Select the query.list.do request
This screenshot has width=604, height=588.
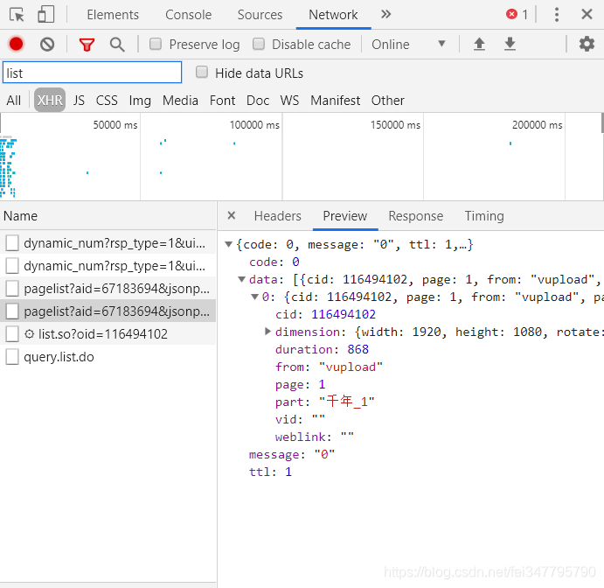point(108,357)
